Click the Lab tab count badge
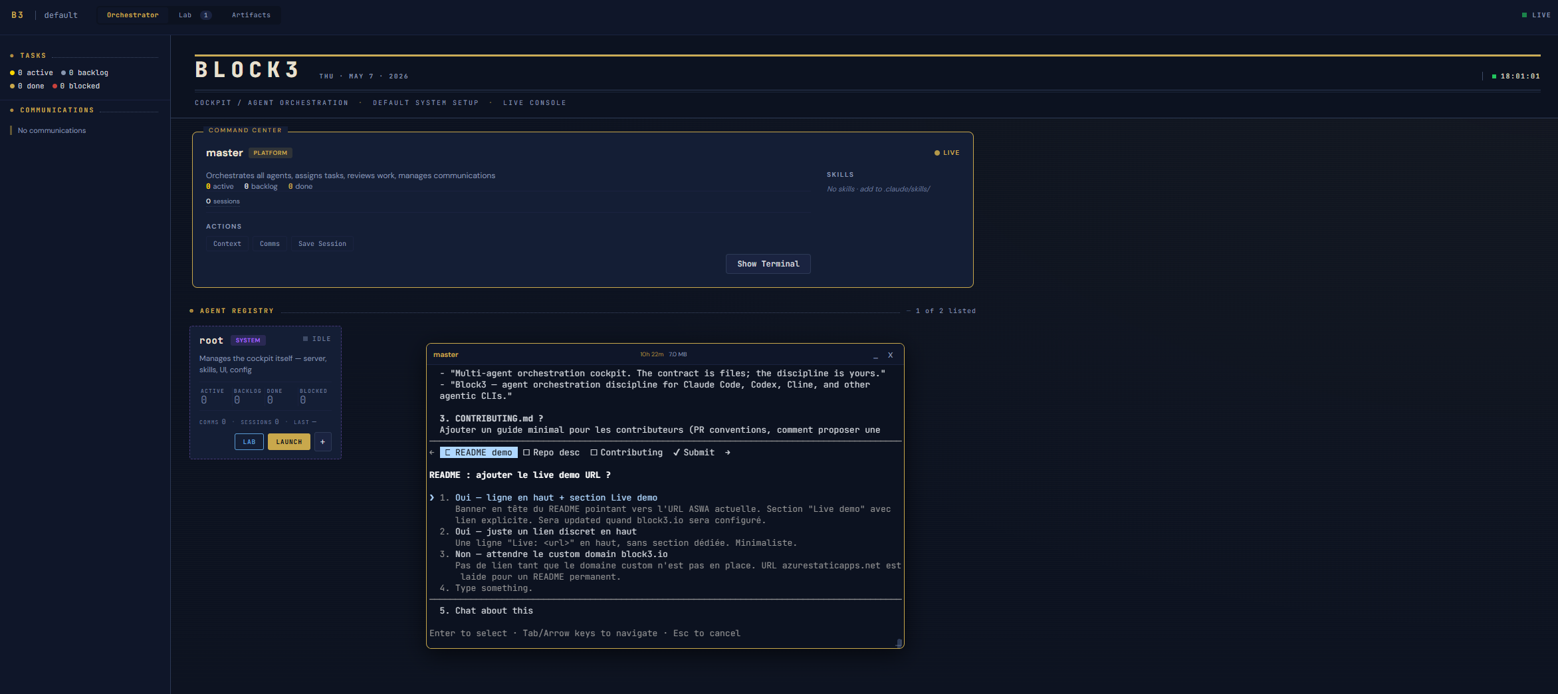Viewport: 1558px width, 694px height. pyautogui.click(x=206, y=15)
